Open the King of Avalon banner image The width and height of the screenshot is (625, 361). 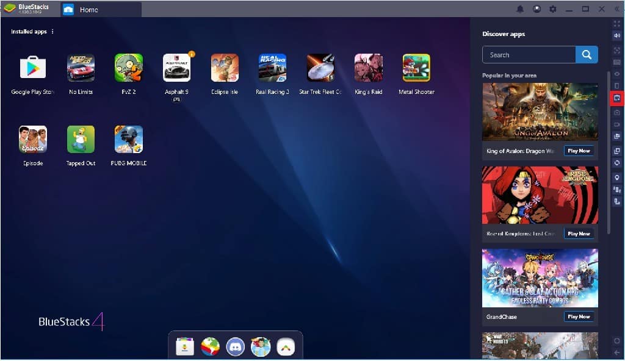pos(540,112)
